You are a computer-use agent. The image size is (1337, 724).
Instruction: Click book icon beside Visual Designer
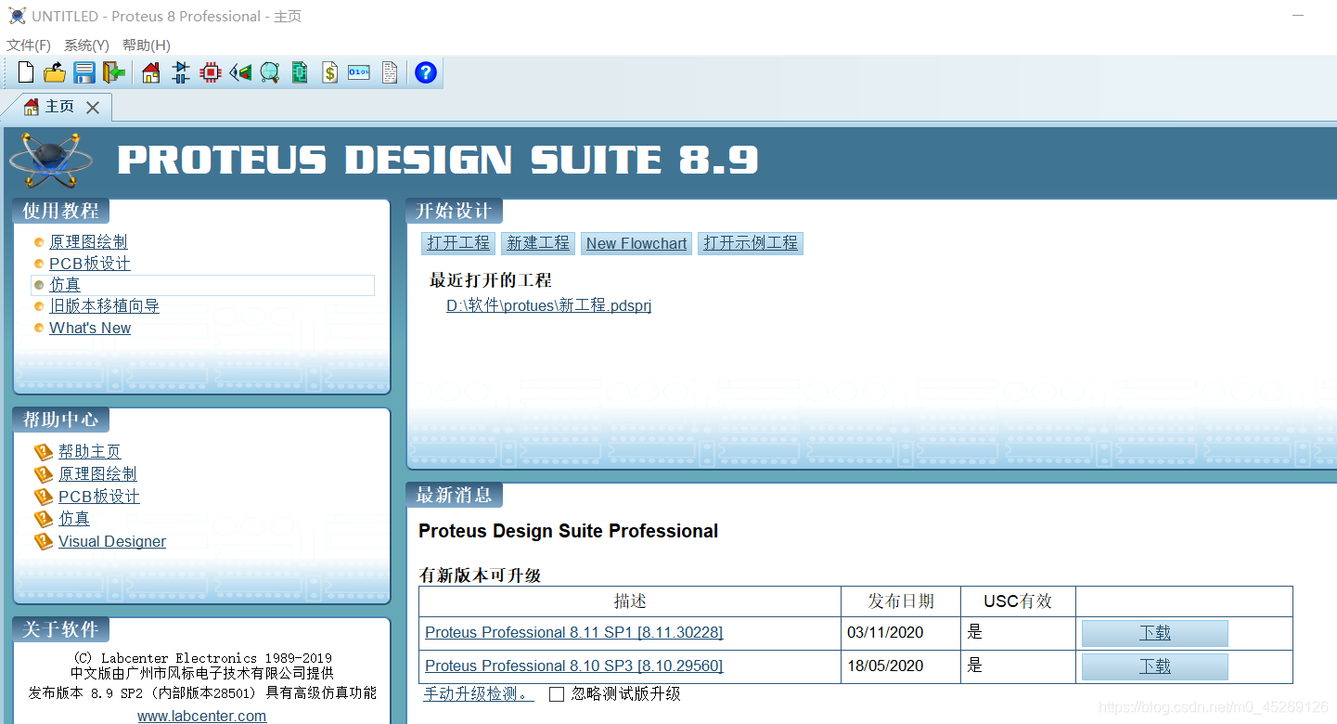[44, 541]
